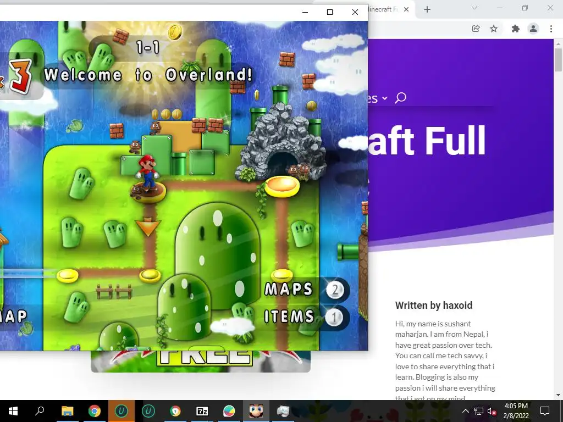
Task: Open Chrome extensions puzzle icon
Action: click(516, 29)
